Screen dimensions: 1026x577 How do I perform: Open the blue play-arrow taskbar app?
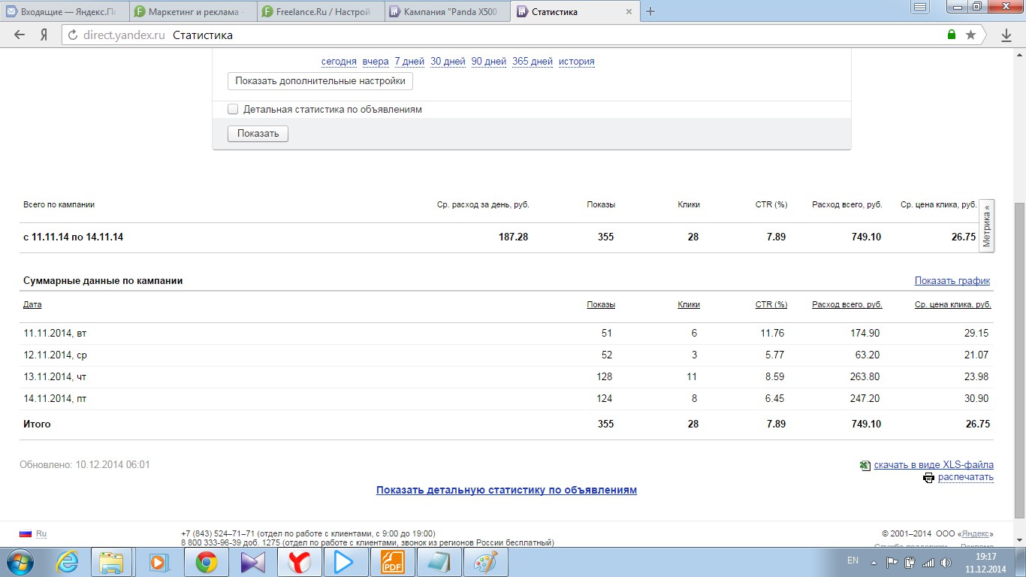coord(345,562)
